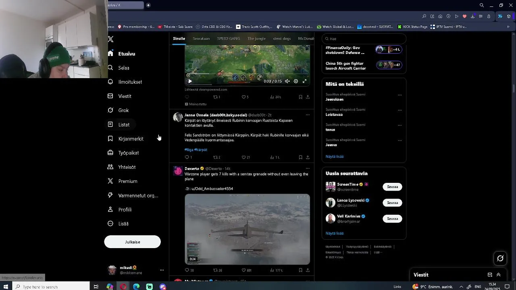The image size is (516, 290).
Task: Switch to Sinulle tab
Action: (x=179, y=39)
